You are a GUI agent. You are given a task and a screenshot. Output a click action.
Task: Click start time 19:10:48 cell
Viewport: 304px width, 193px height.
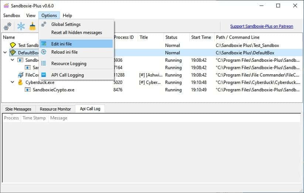(199, 82)
